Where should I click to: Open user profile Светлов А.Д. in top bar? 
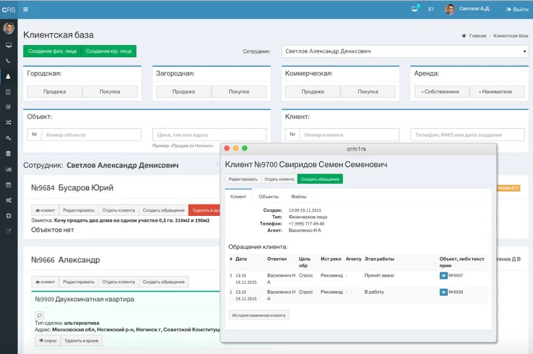[468, 9]
